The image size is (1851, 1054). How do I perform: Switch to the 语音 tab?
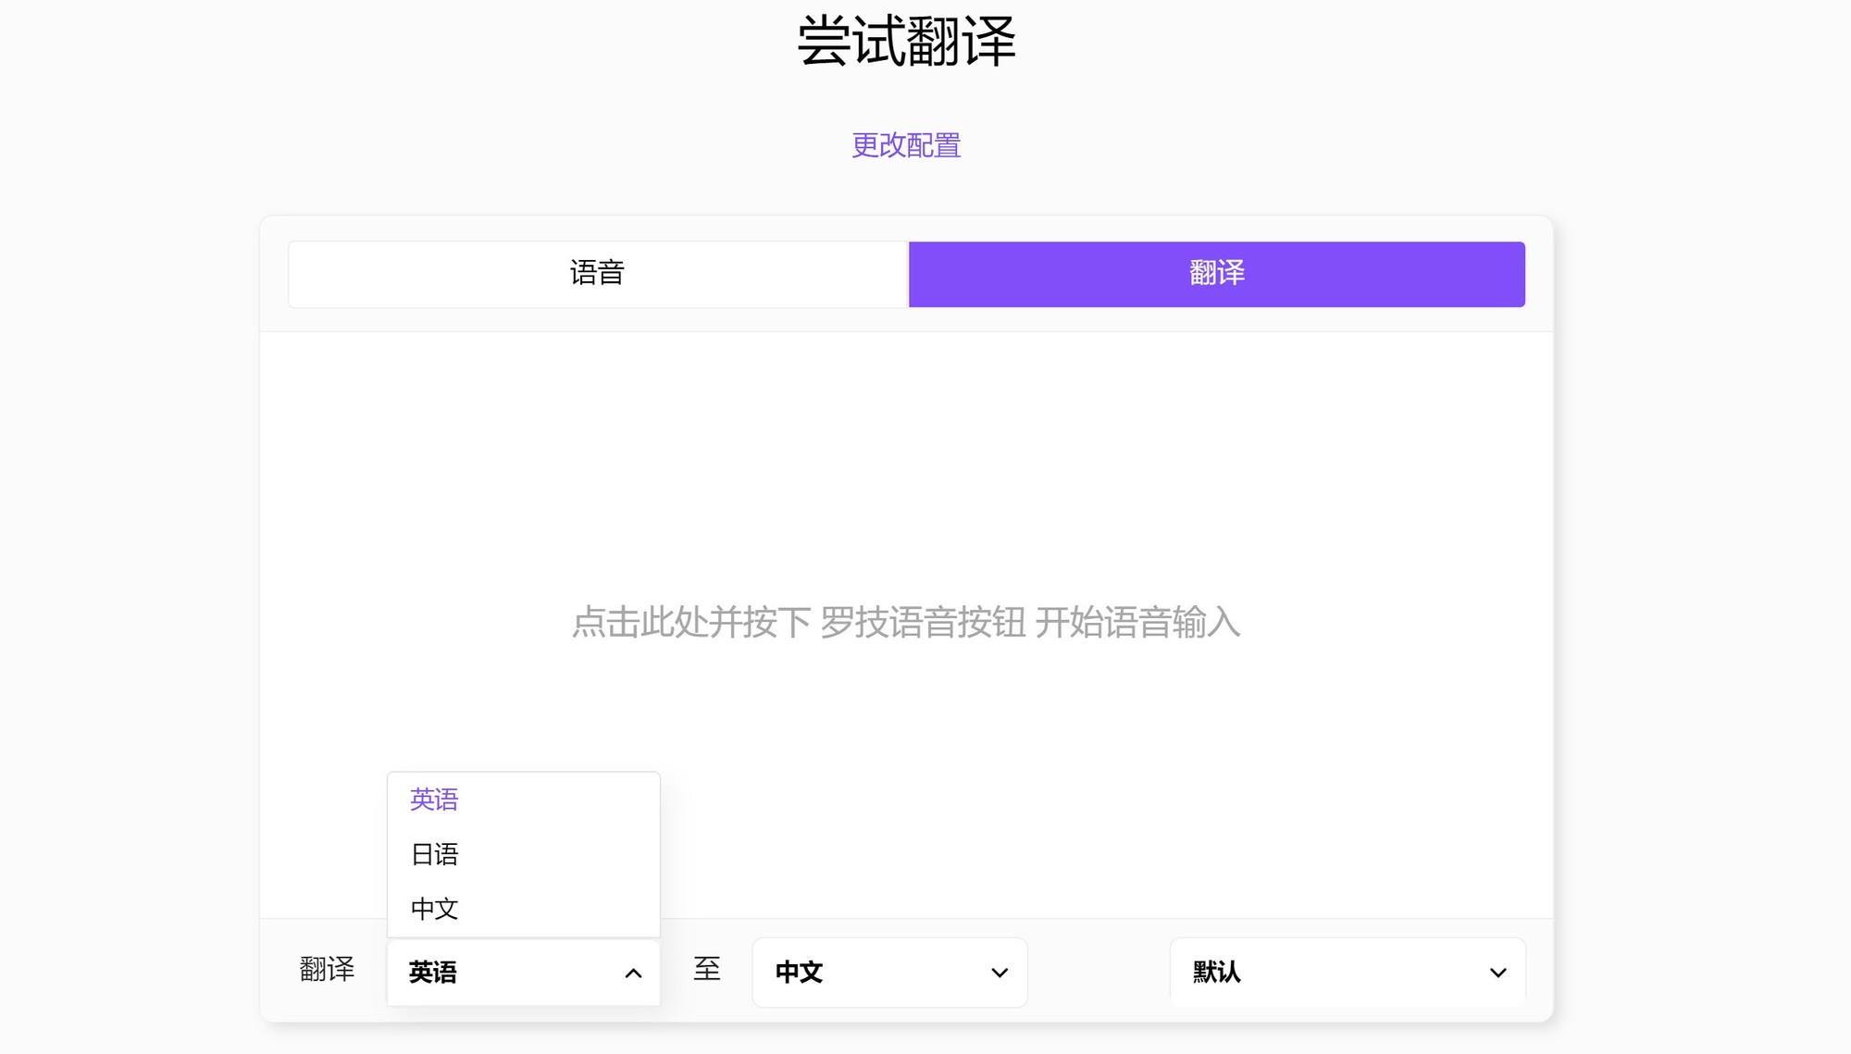[597, 273]
